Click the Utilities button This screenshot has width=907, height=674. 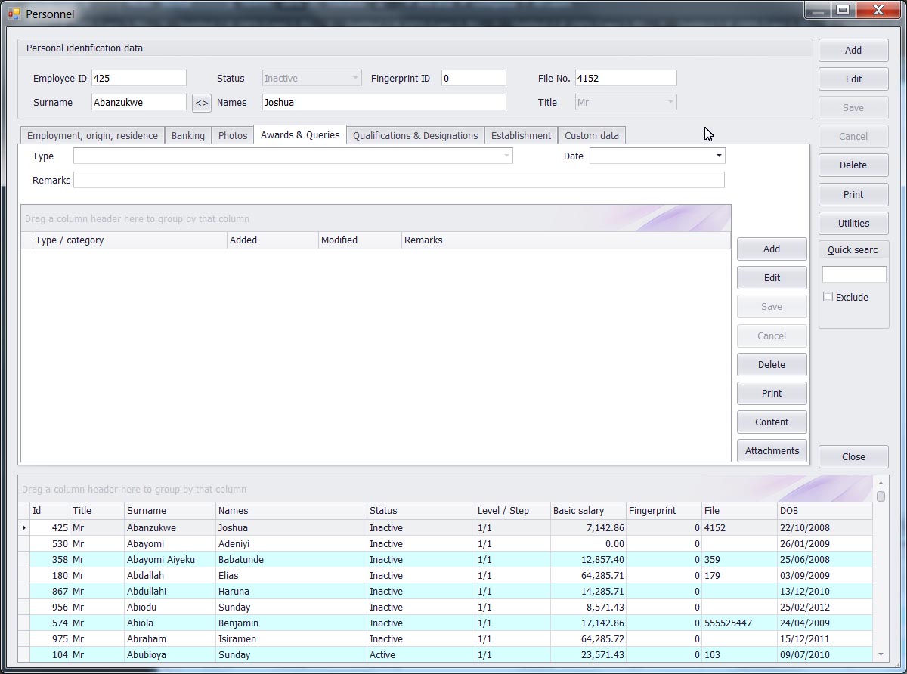[853, 223]
